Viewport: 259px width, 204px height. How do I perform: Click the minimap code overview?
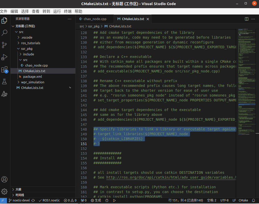click(x=247, y=82)
